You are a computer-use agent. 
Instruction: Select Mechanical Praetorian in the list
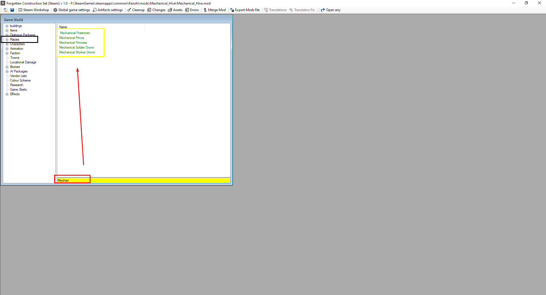pyautogui.click(x=75, y=33)
